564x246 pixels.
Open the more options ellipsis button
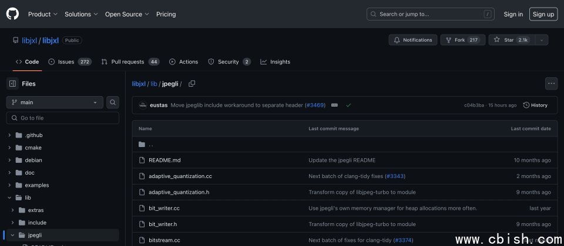[x=552, y=84]
